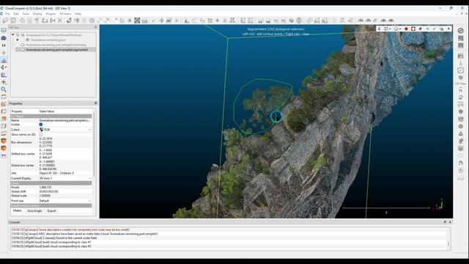The height and width of the screenshot is (264, 469).
Task: Pause segmentation with the pause icon
Action: [379, 29]
